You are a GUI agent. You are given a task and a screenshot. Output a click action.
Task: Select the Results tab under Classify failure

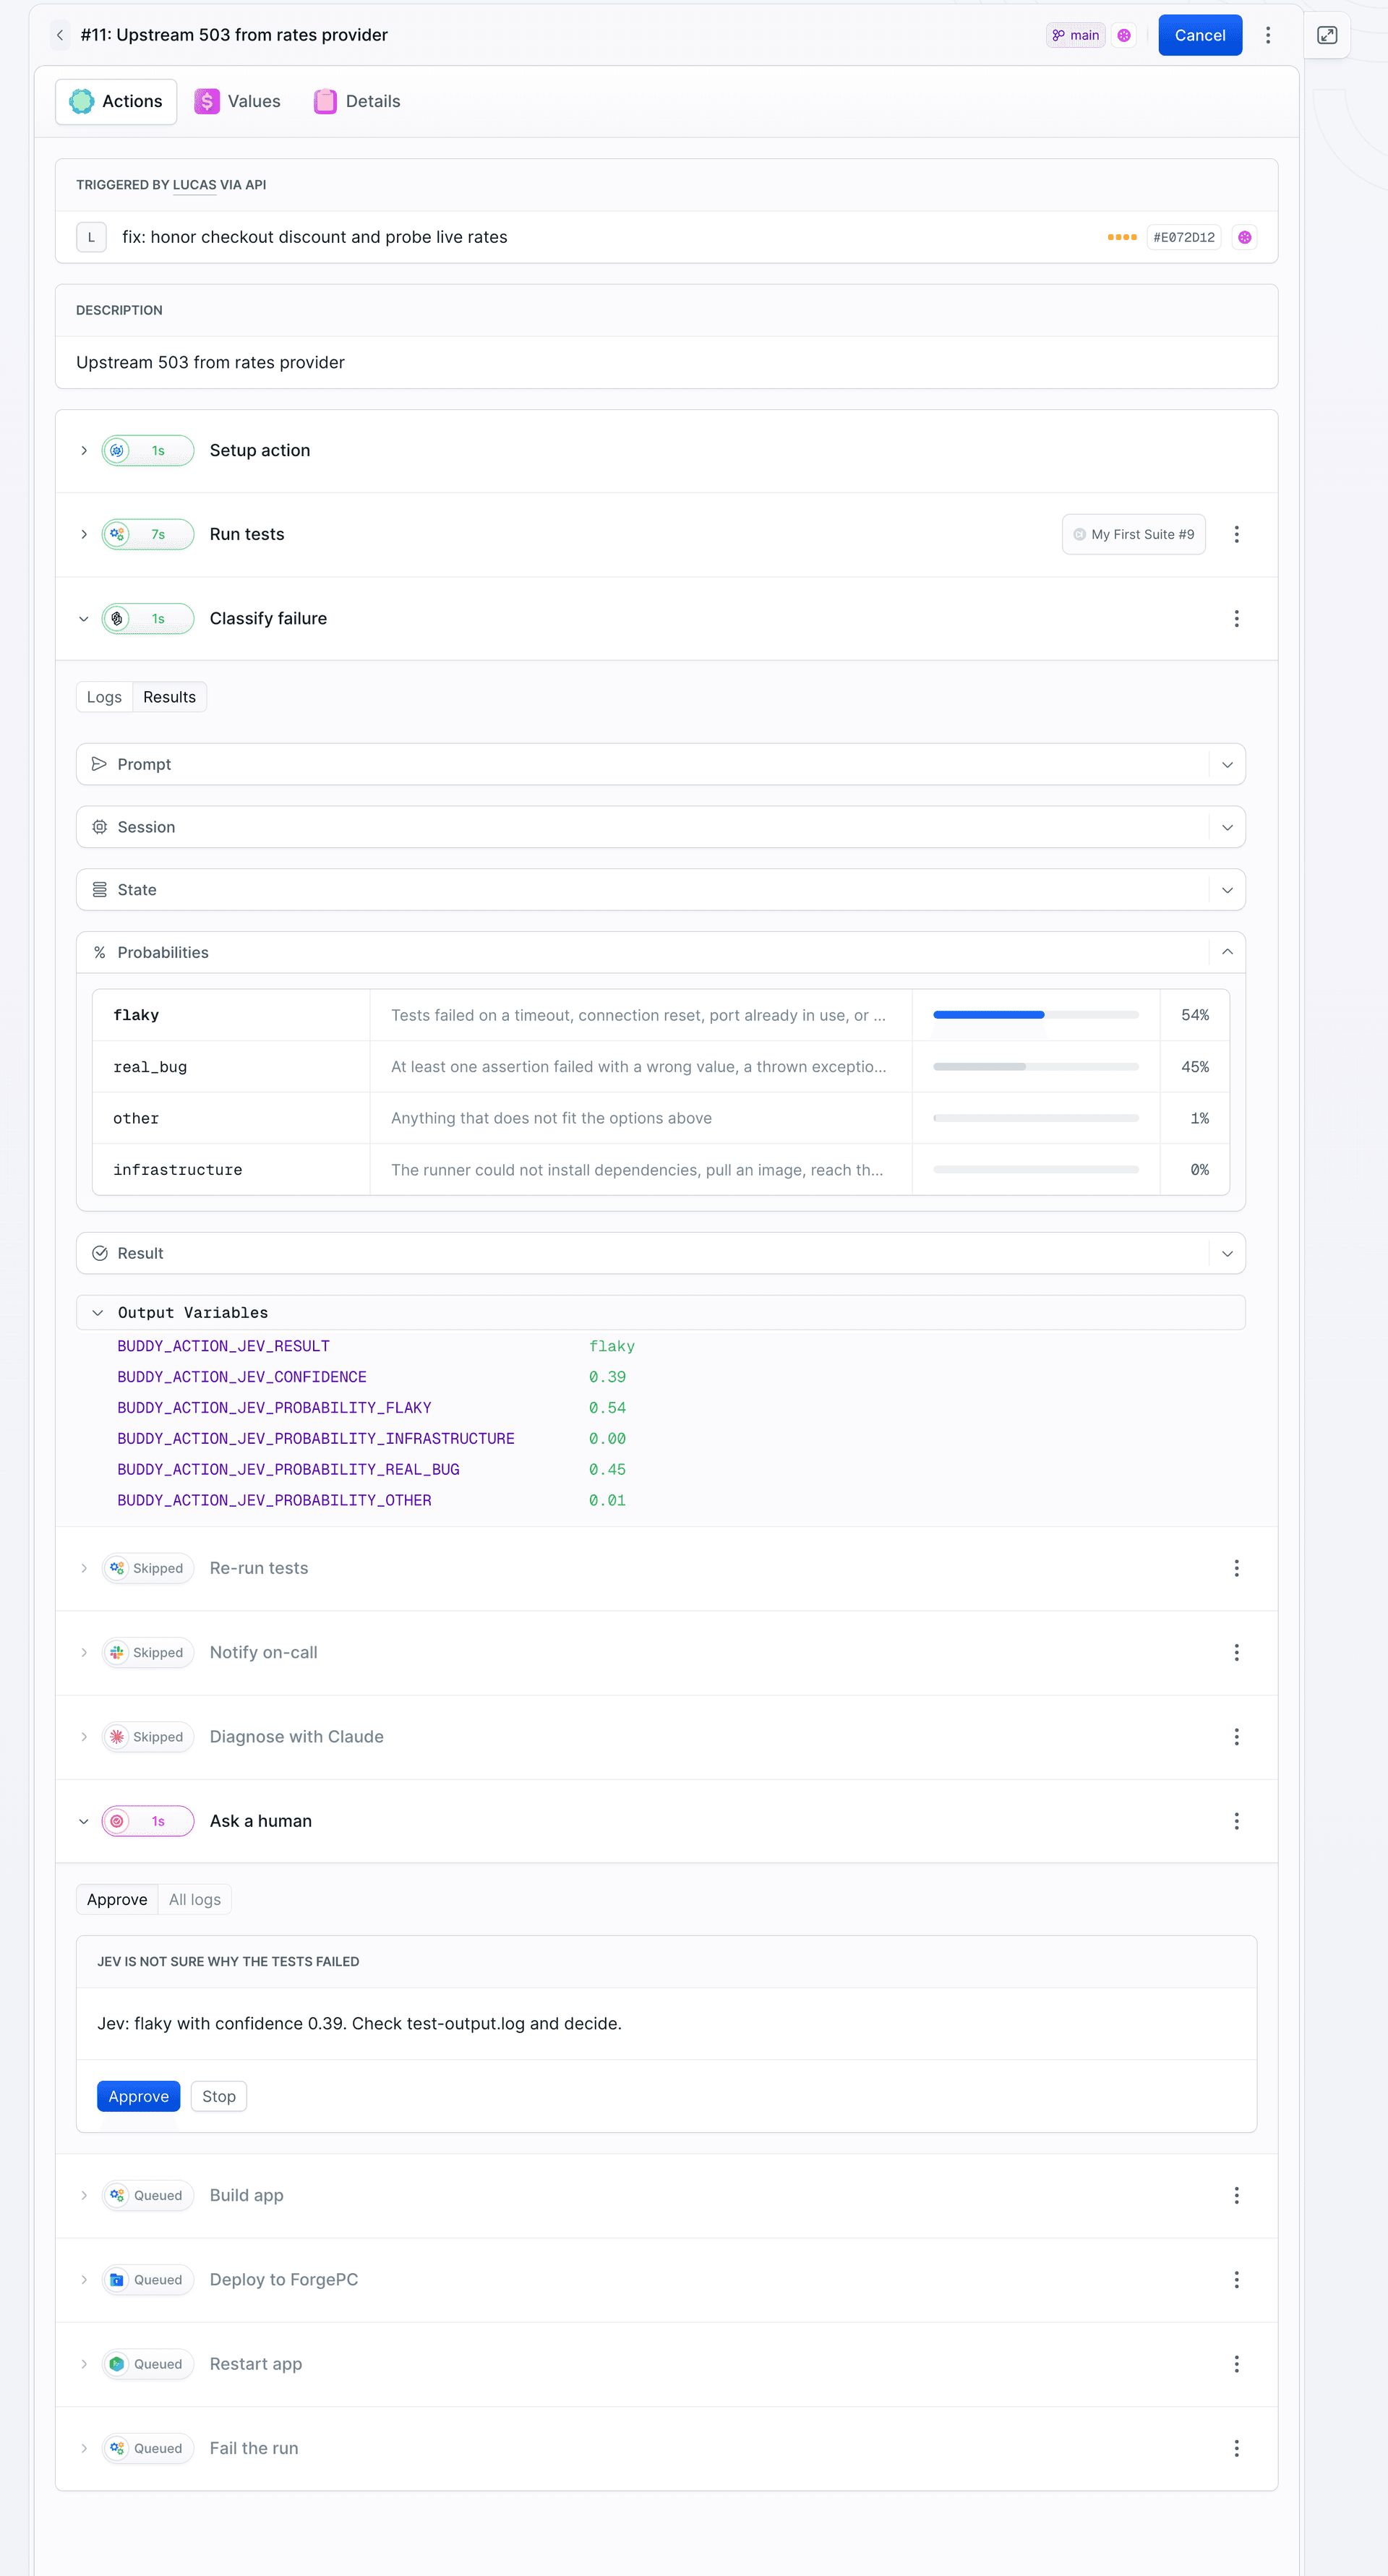click(x=169, y=697)
